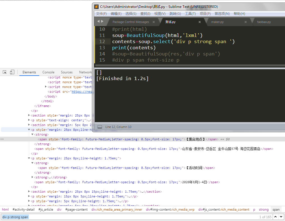Close the Package Control Messages tab
The width and height of the screenshot is (285, 221).
pyautogui.click(x=154, y=22)
